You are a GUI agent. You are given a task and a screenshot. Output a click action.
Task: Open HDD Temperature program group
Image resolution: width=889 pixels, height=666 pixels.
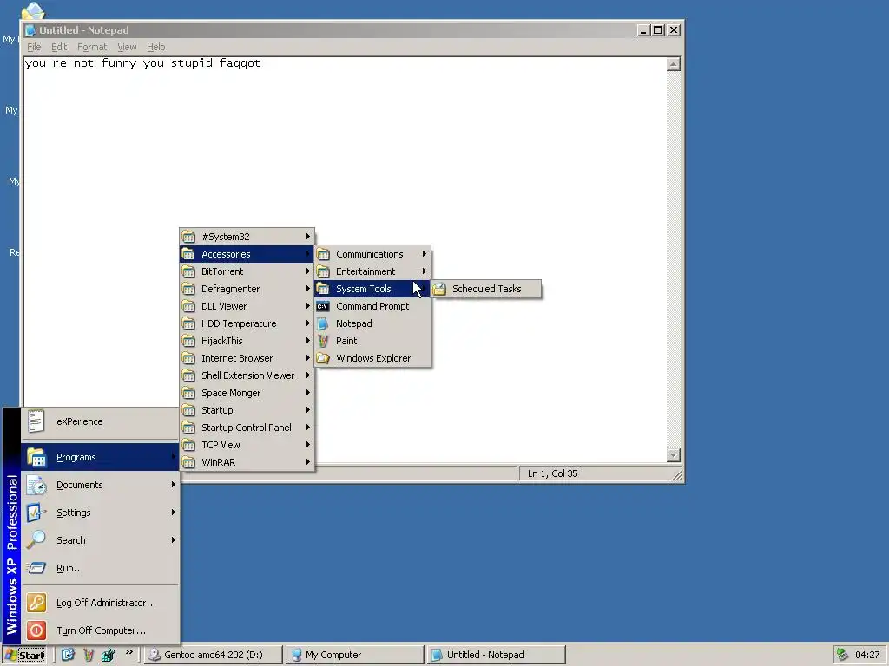(x=247, y=323)
